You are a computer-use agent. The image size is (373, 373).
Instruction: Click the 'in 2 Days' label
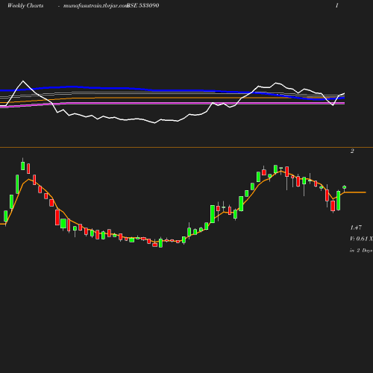tap(361, 251)
